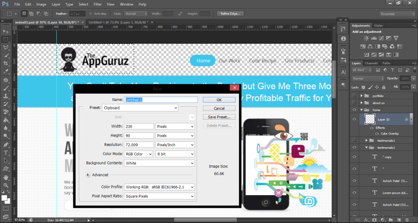Click the foreground color swatch
The image size is (418, 223).
tap(4, 198)
